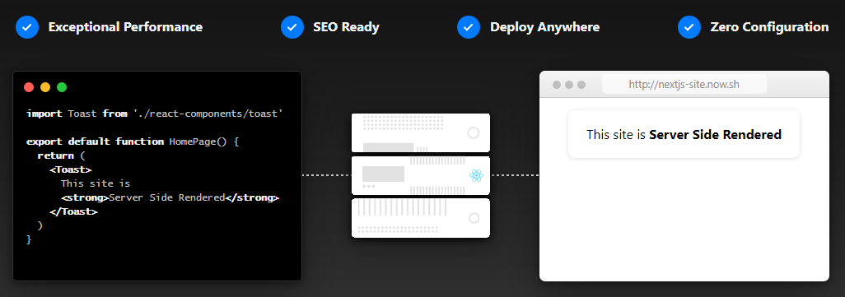Click the "Zero Configuration" heading
This screenshot has width=845, height=297.
pos(769,27)
